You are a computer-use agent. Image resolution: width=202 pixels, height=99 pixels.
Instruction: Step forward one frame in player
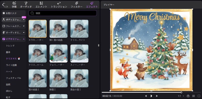pos(157,96)
